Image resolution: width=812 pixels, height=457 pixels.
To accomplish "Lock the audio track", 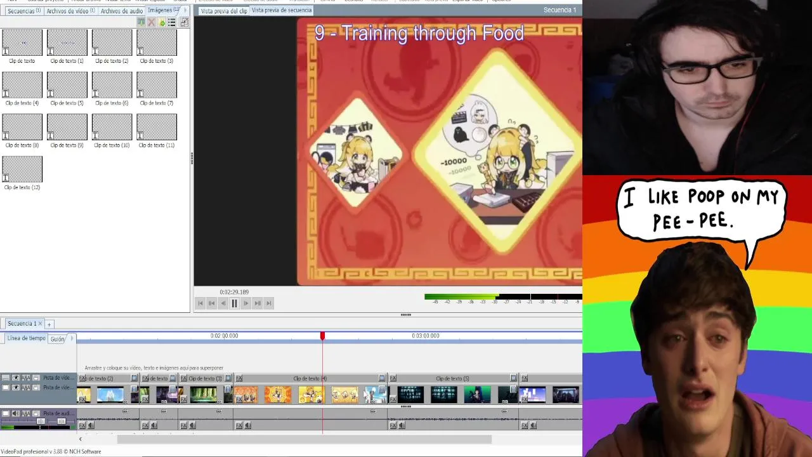I will [x=36, y=413].
